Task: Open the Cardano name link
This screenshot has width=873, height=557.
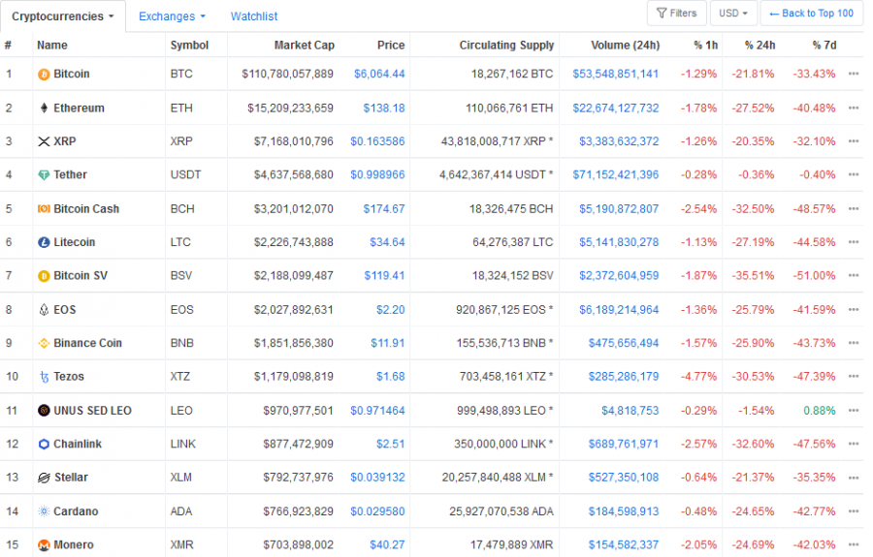Action: tap(76, 511)
